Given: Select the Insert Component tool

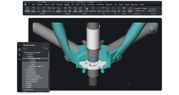Looking at the screenshot, I should [x=44, y=9].
